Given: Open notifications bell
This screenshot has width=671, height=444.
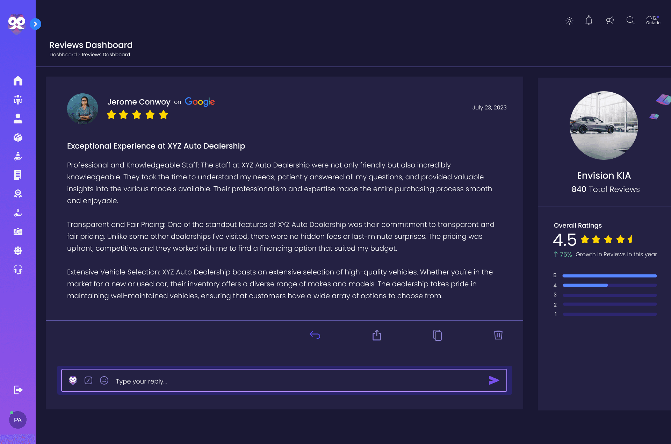Looking at the screenshot, I should tap(589, 20).
